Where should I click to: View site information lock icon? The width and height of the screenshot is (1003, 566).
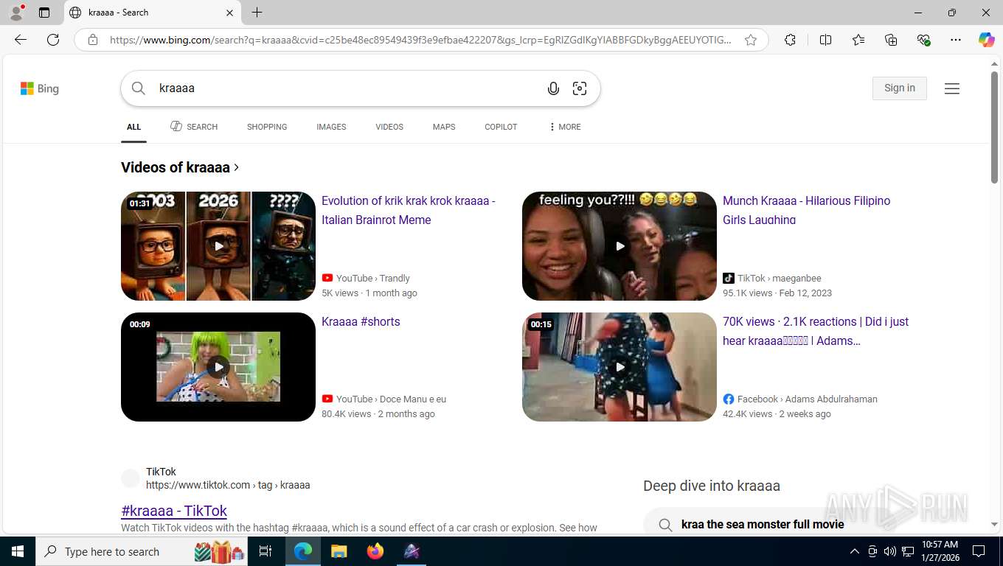pyautogui.click(x=93, y=40)
